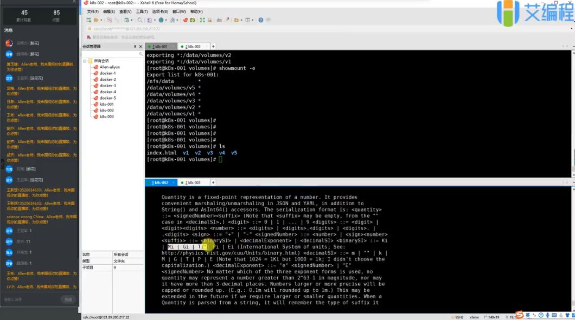575x320 pixels.
Task: Switch Sogou Chinese/English mode icon
Action: 528,315
